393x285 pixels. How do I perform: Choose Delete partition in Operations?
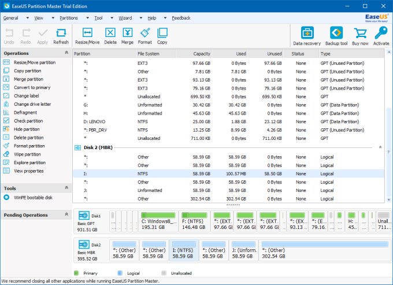coord(24,138)
